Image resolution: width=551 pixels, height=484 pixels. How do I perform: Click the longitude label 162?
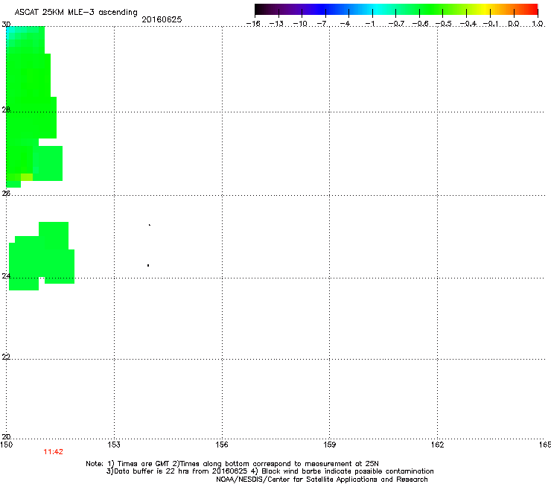coord(438,445)
